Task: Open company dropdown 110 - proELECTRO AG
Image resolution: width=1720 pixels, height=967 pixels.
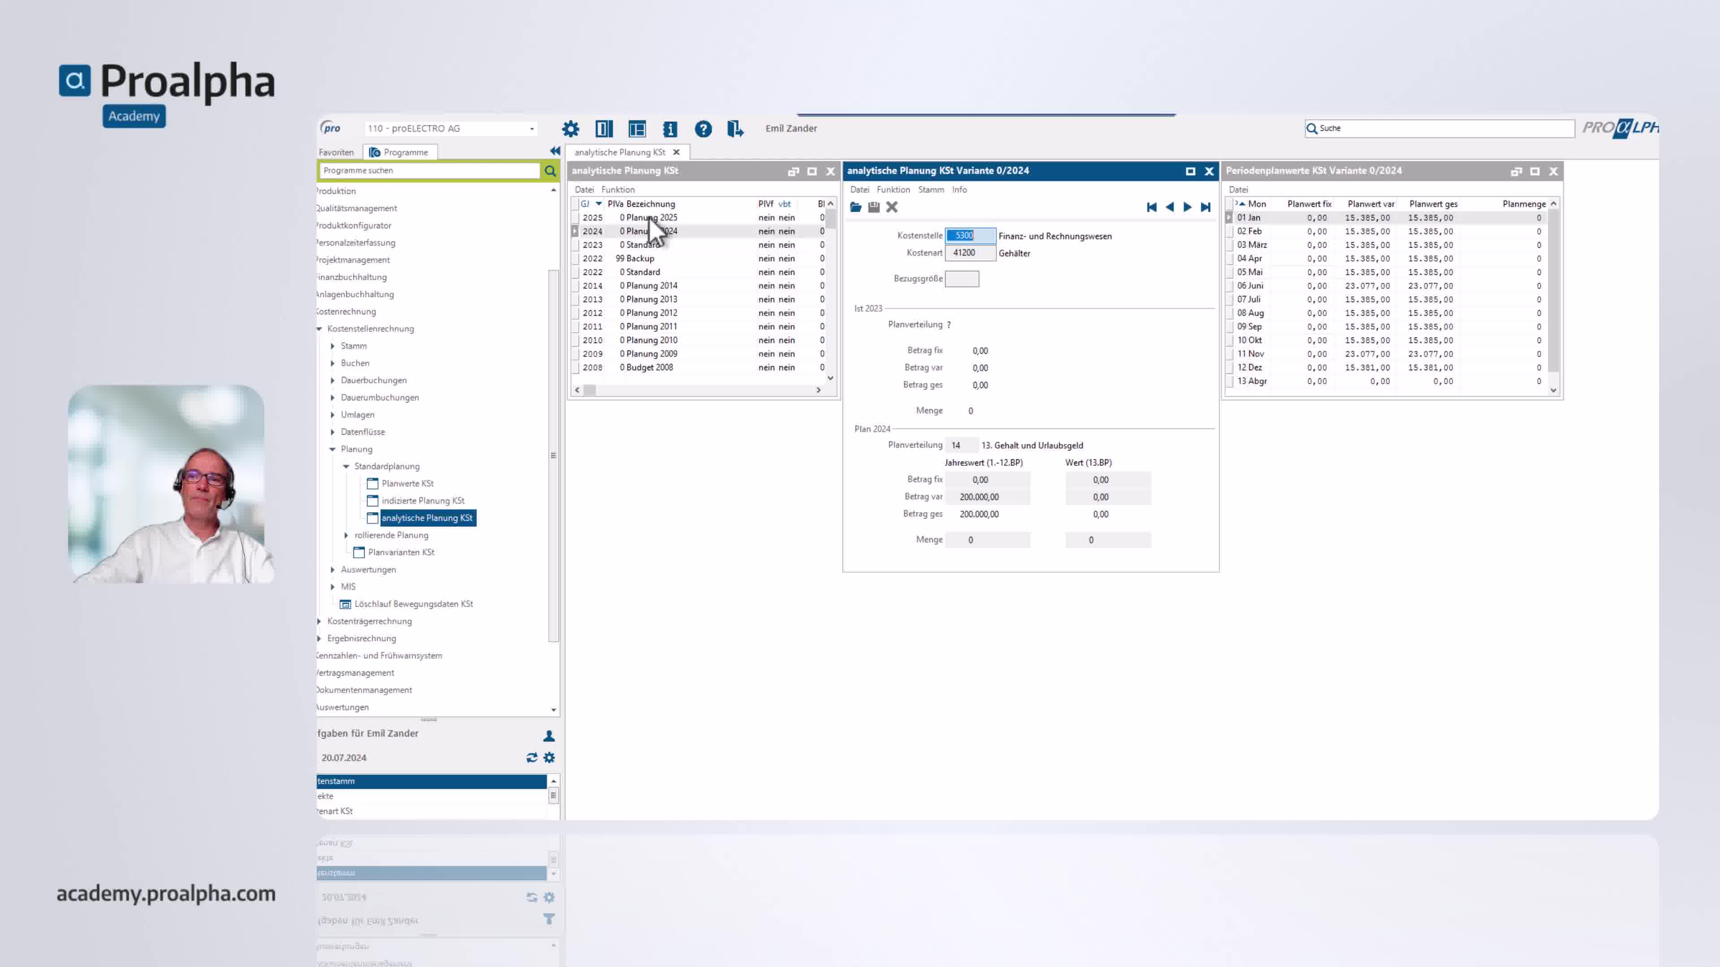Action: click(x=532, y=129)
